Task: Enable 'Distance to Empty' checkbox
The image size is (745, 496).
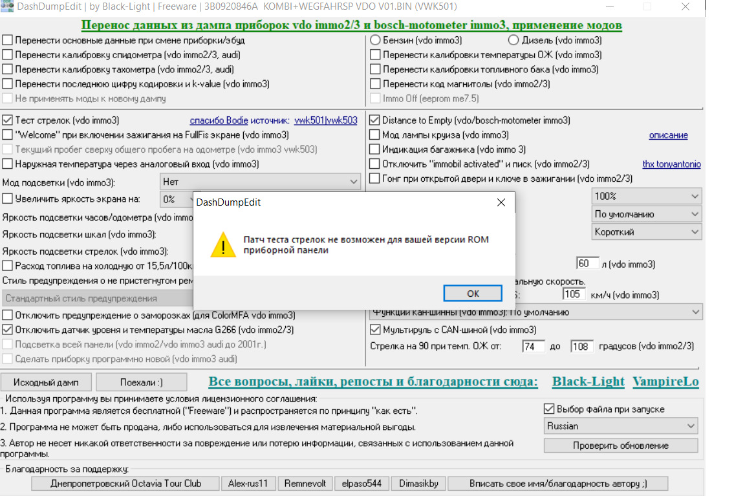Action: point(374,120)
